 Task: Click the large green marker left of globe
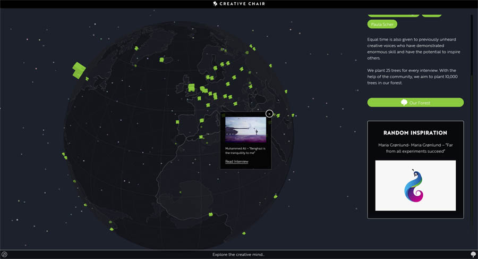[x=79, y=70]
